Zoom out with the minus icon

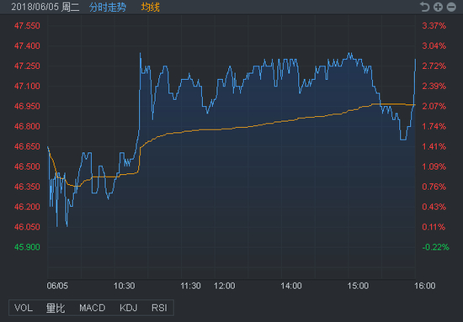pyautogui.click(x=451, y=7)
